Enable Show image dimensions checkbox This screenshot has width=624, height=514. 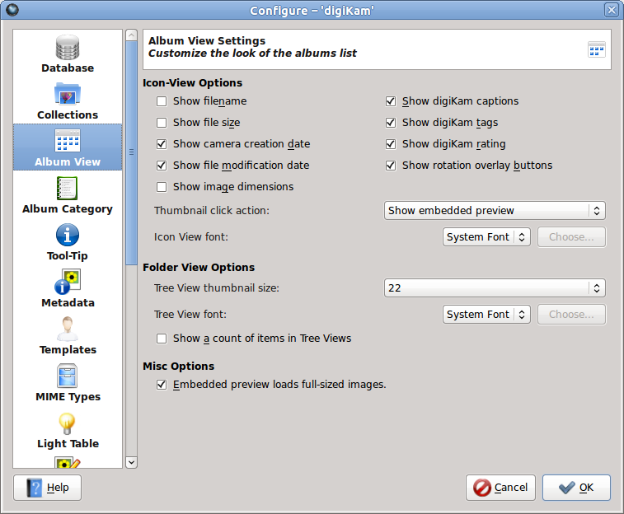pyautogui.click(x=162, y=187)
